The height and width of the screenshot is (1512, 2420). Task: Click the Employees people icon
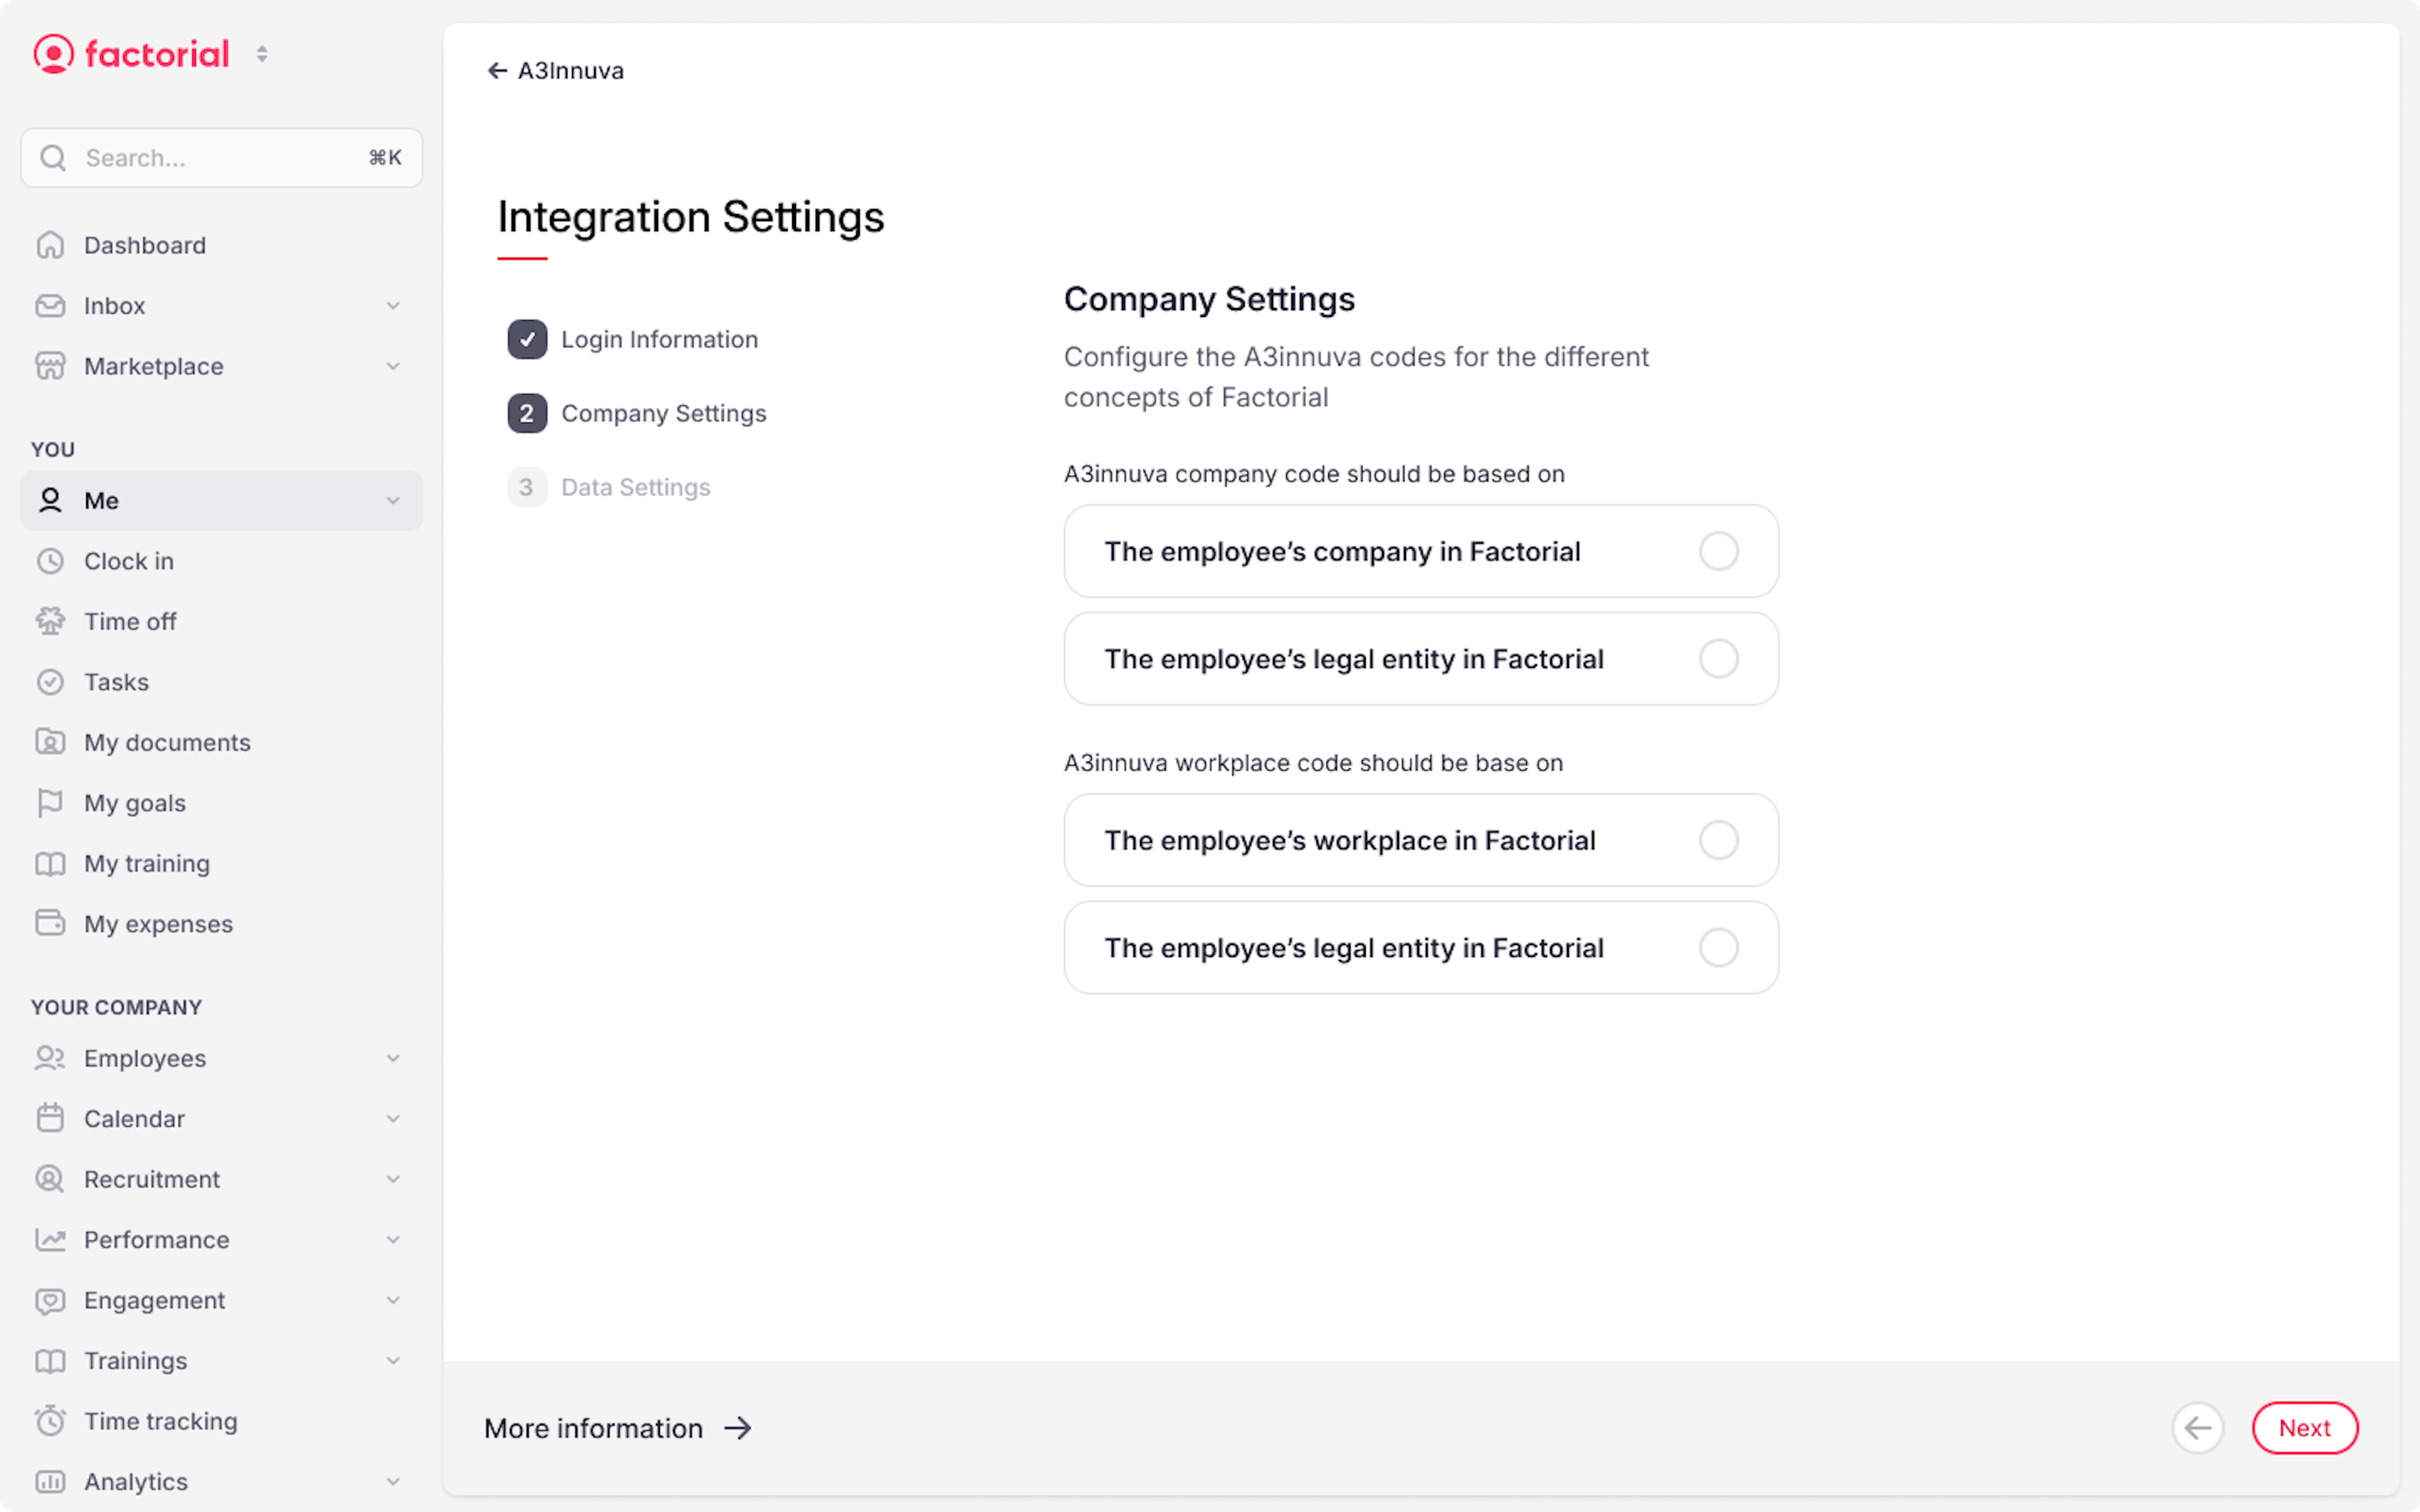(50, 1058)
